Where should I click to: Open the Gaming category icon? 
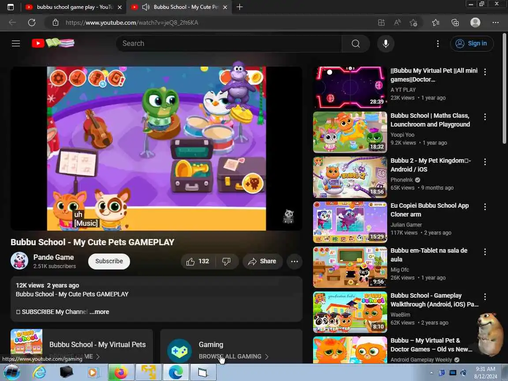point(179,351)
